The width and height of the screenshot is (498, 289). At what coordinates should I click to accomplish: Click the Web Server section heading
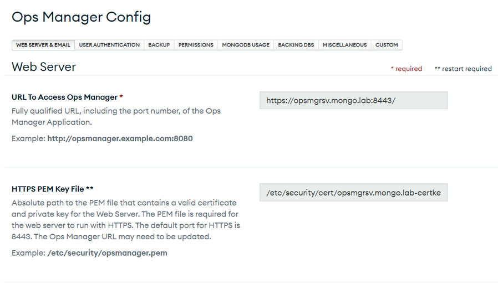click(x=44, y=67)
